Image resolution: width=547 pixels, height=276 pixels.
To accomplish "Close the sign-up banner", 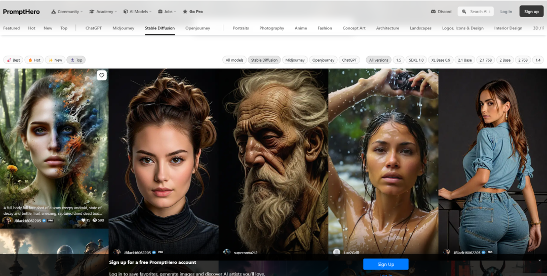I will click(539, 260).
